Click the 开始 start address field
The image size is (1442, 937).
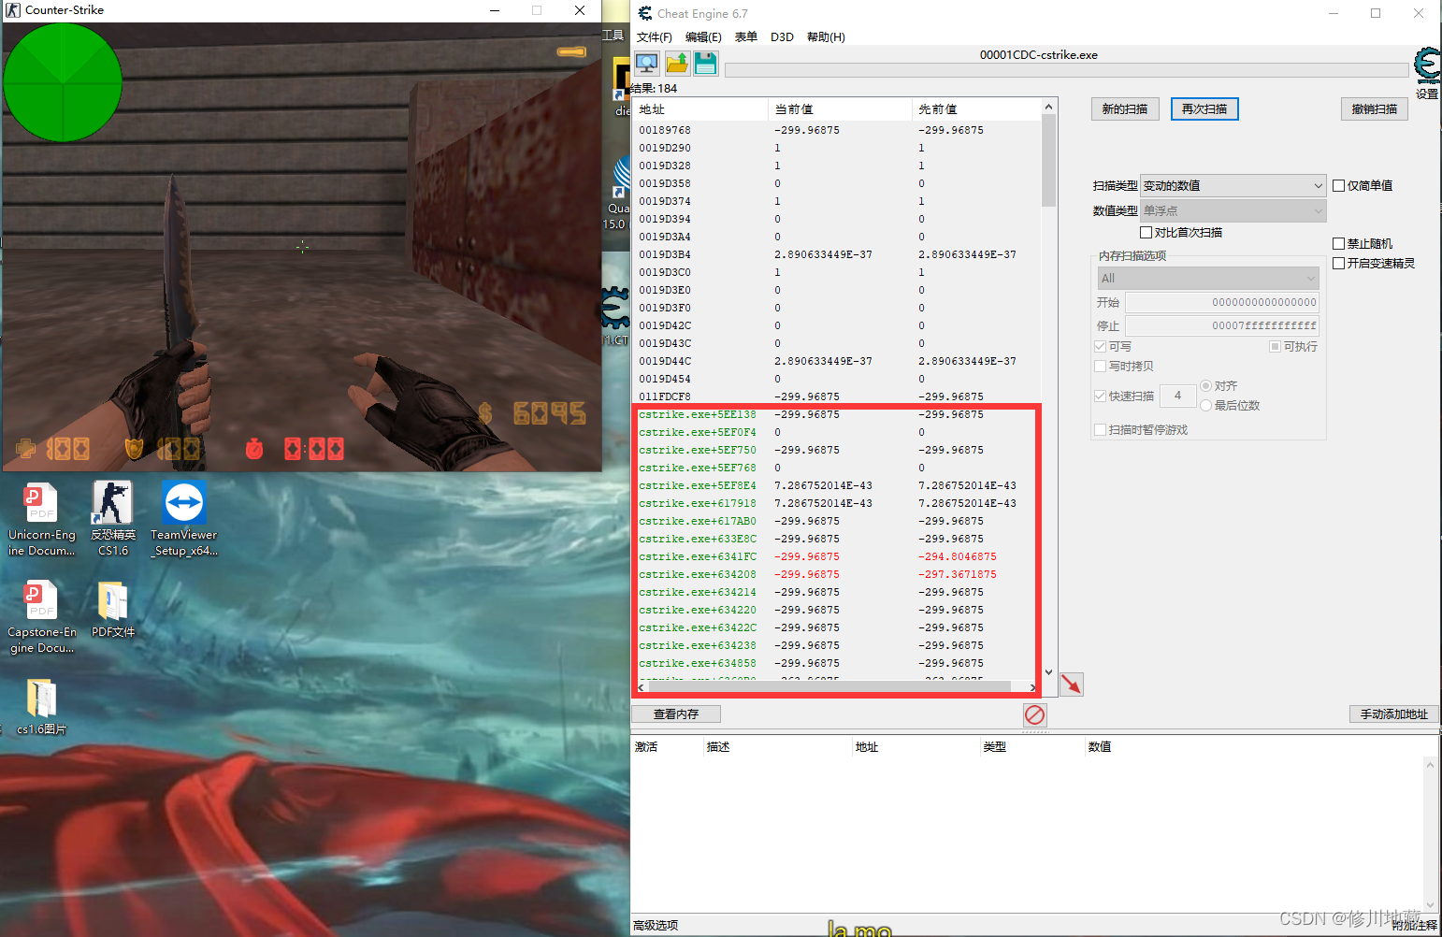pos(1222,302)
